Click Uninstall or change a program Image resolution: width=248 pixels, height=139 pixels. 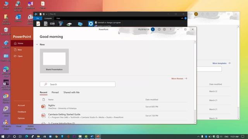pyautogui.click(x=108, y=22)
